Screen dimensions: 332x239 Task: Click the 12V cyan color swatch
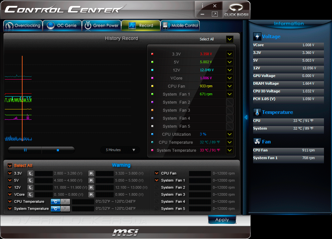pos(152,70)
